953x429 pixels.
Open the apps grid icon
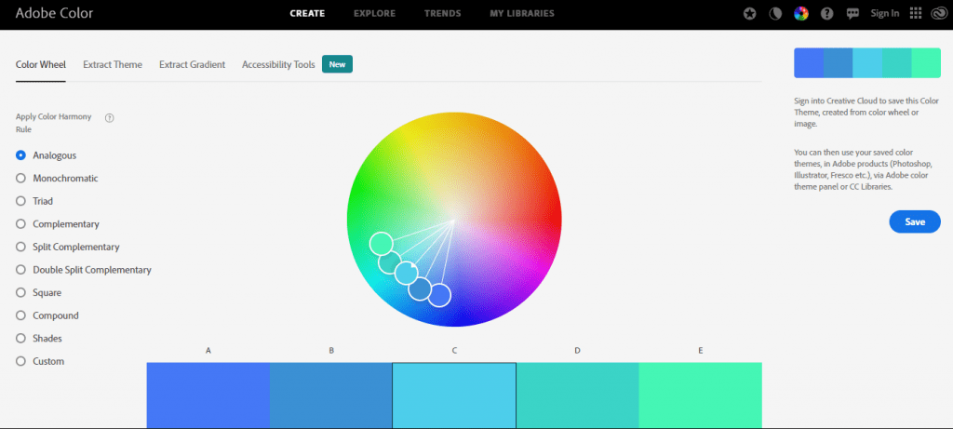(x=916, y=13)
